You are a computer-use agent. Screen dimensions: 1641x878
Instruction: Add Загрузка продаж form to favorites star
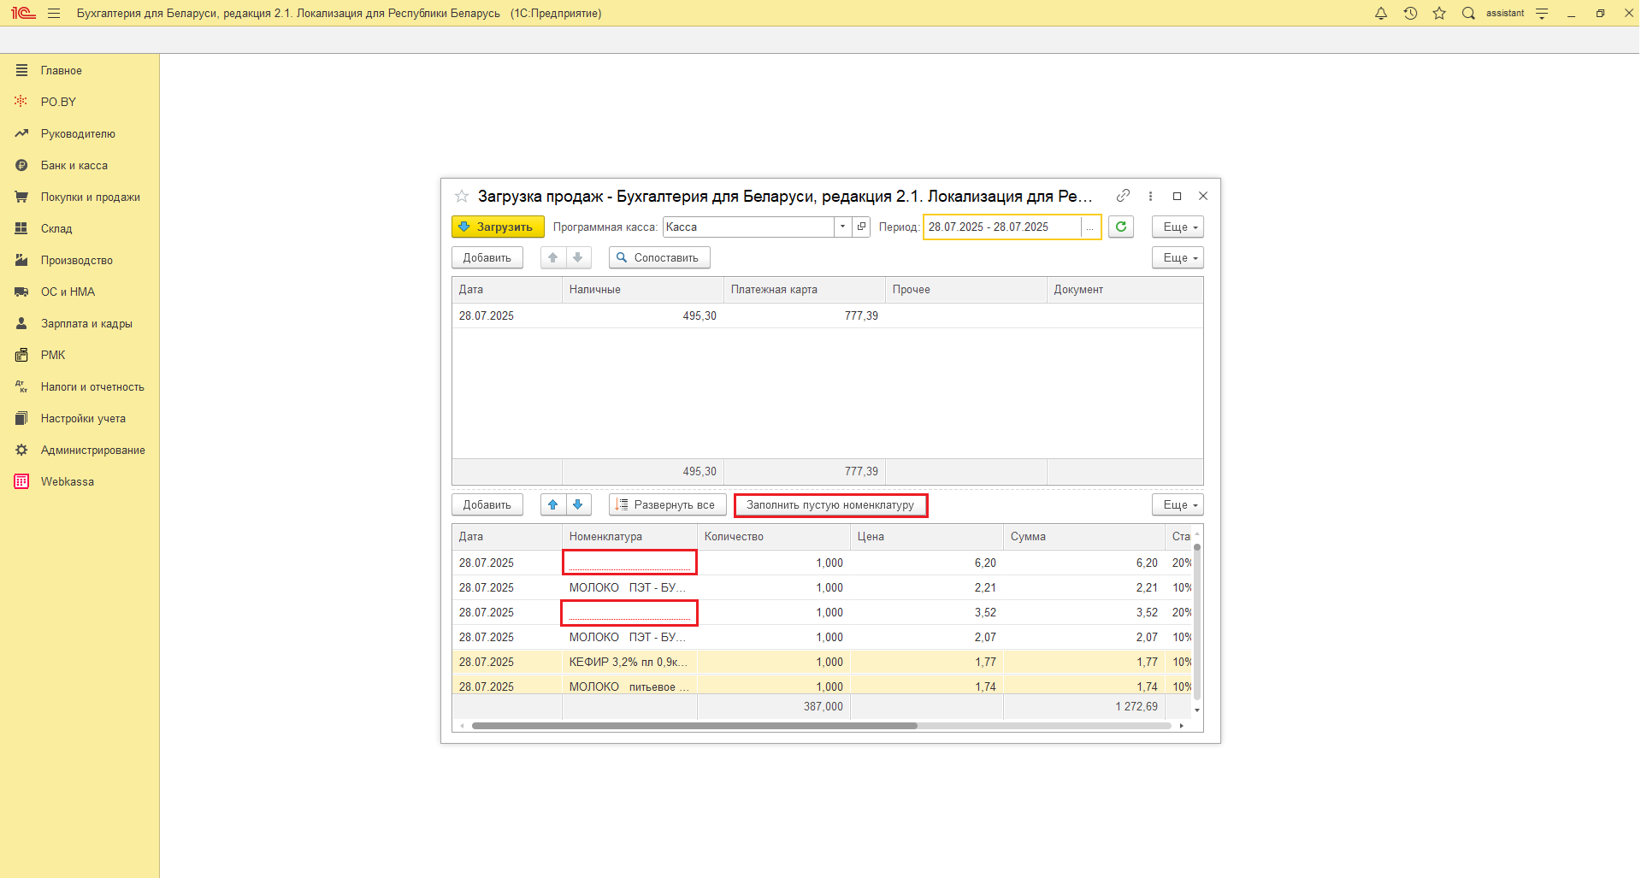tap(462, 196)
